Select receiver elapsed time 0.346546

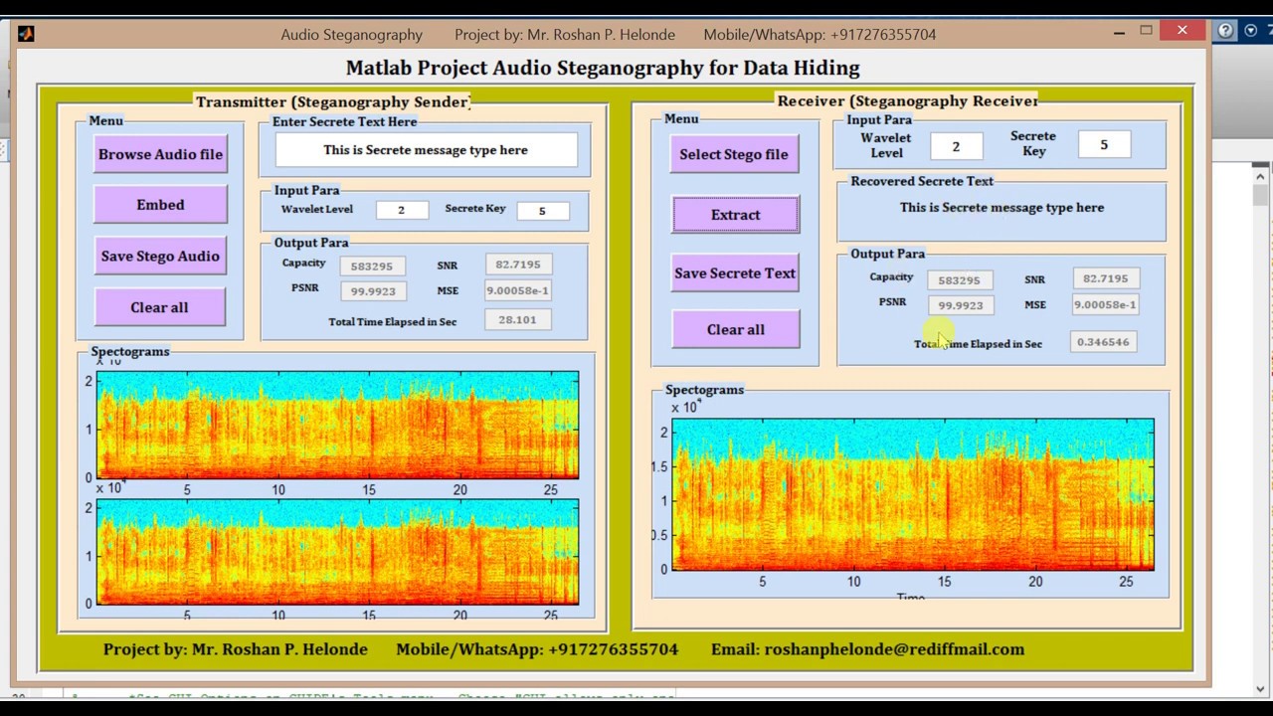tap(1103, 342)
